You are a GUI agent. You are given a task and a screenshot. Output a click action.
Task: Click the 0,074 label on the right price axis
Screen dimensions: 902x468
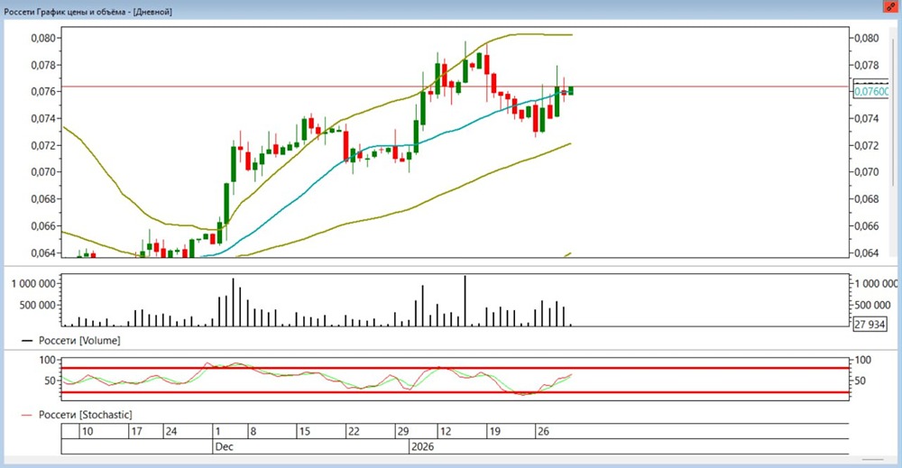[x=867, y=118]
